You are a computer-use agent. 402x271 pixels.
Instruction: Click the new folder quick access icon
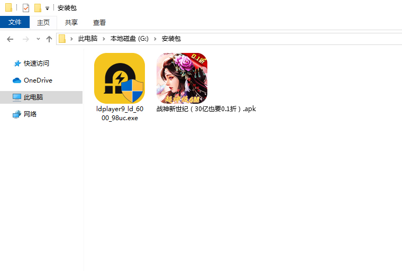click(x=38, y=8)
